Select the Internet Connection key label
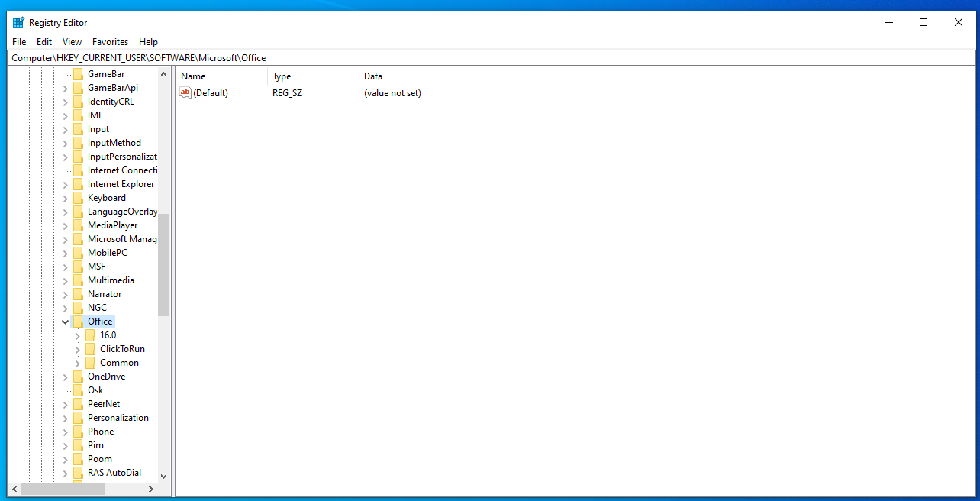This screenshot has width=980, height=501. (122, 170)
